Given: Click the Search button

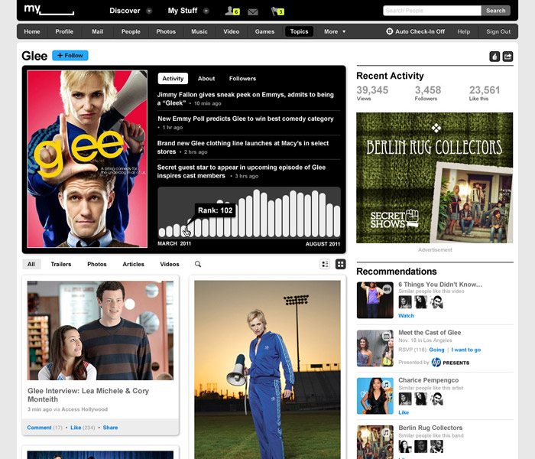Looking at the screenshot, I should click(x=496, y=11).
